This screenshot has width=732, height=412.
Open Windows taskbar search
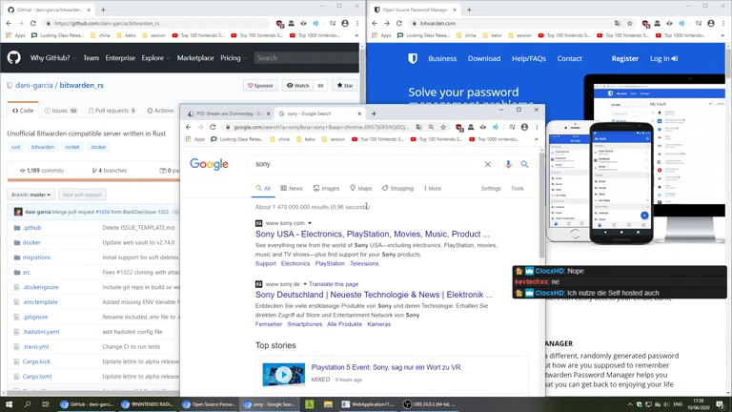27,404
